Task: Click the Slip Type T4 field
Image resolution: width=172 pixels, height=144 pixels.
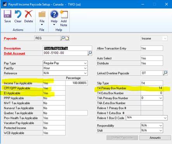Action: pyautogui.click(x=152, y=83)
